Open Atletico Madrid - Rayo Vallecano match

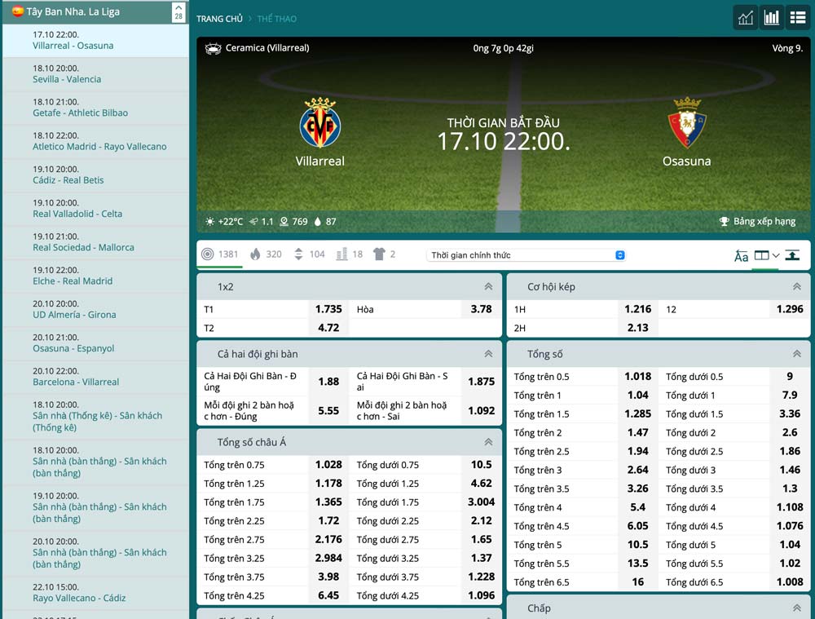(x=95, y=141)
